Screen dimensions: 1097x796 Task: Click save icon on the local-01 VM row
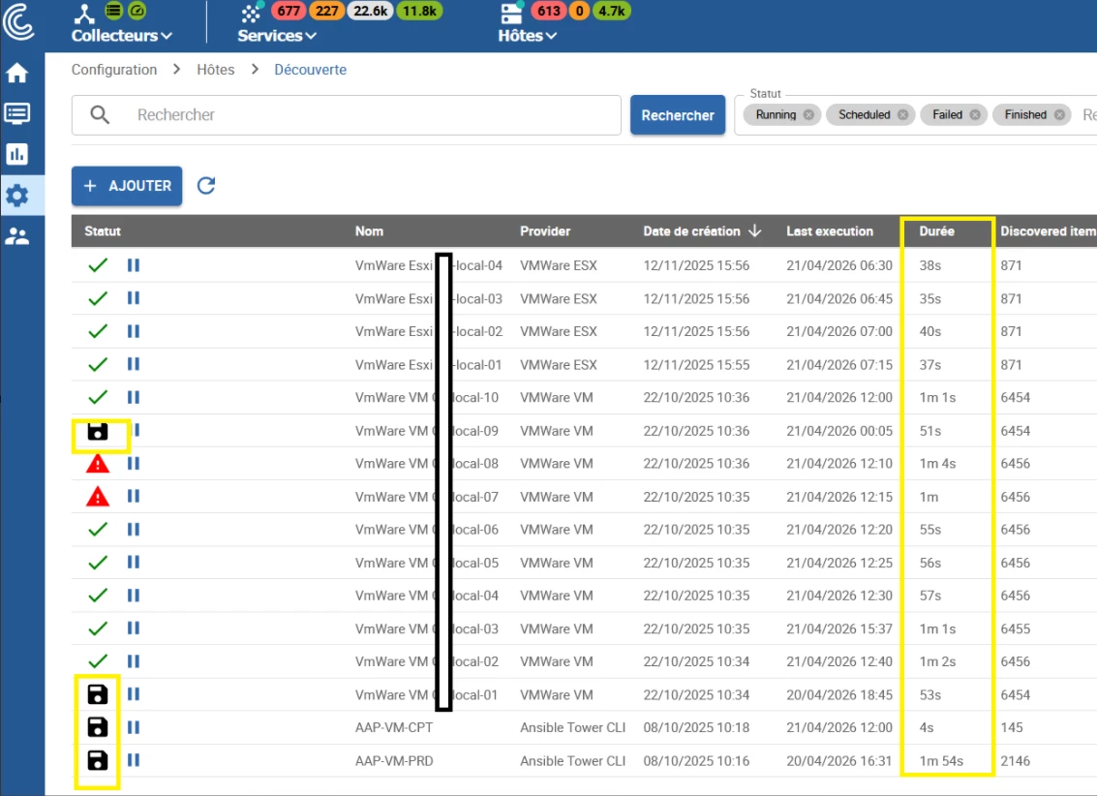coord(98,694)
